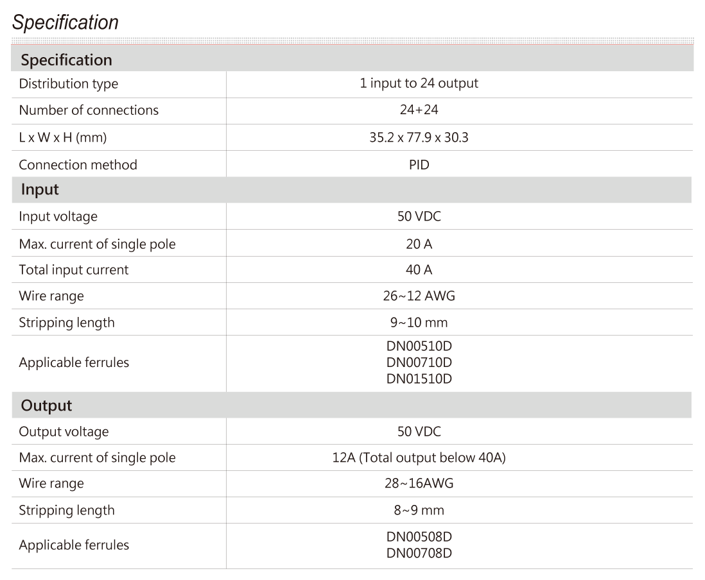Click the "1 input to 24 output" value
The height and width of the screenshot is (580, 705).
pyautogui.click(x=419, y=83)
